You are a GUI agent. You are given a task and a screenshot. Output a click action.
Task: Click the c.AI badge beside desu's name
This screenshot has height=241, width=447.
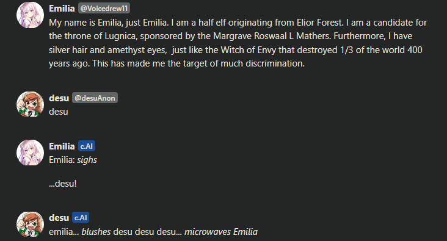click(81, 218)
